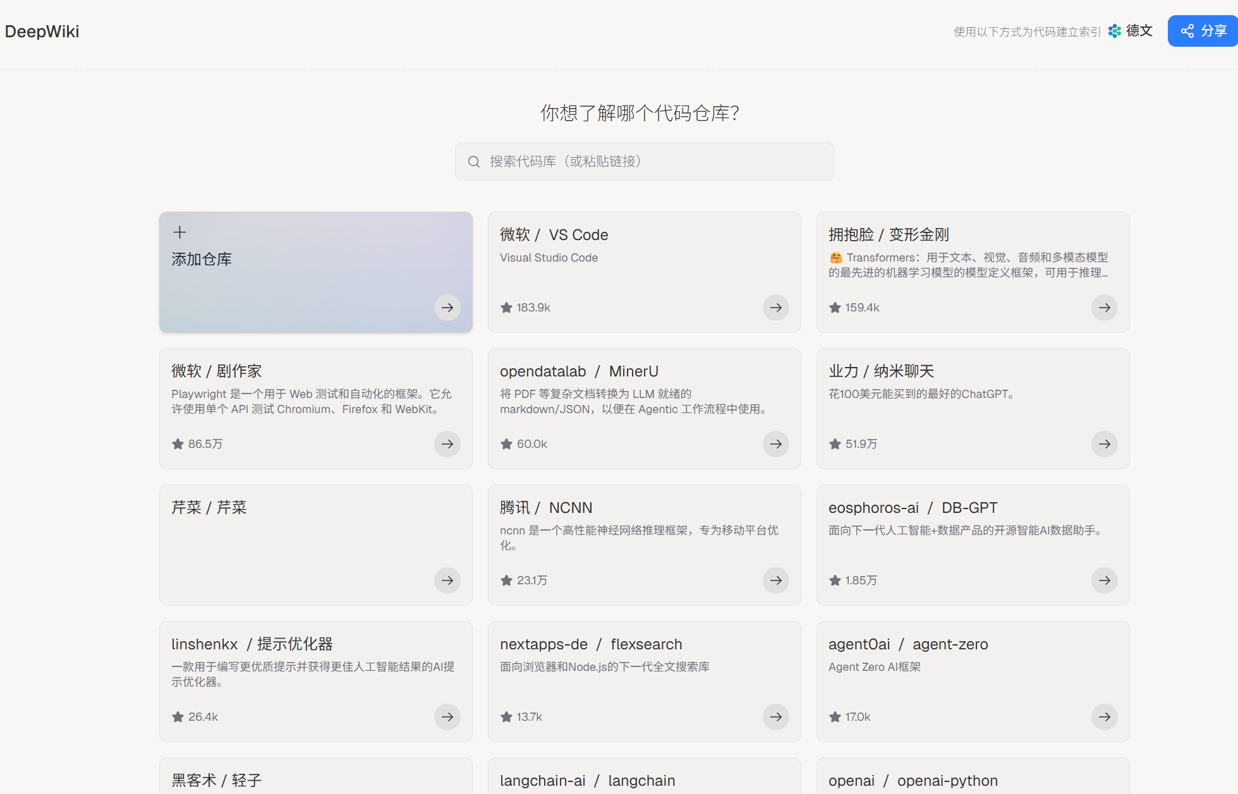1238x794 pixels.
Task: Open the agent0ai / agent-zero repository title
Action: pos(909,644)
